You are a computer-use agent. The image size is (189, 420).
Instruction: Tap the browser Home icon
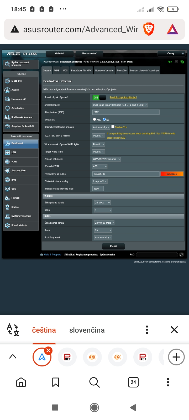click(21, 382)
